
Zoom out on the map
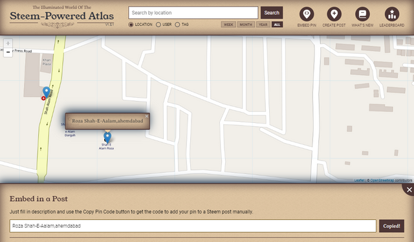click(8, 52)
